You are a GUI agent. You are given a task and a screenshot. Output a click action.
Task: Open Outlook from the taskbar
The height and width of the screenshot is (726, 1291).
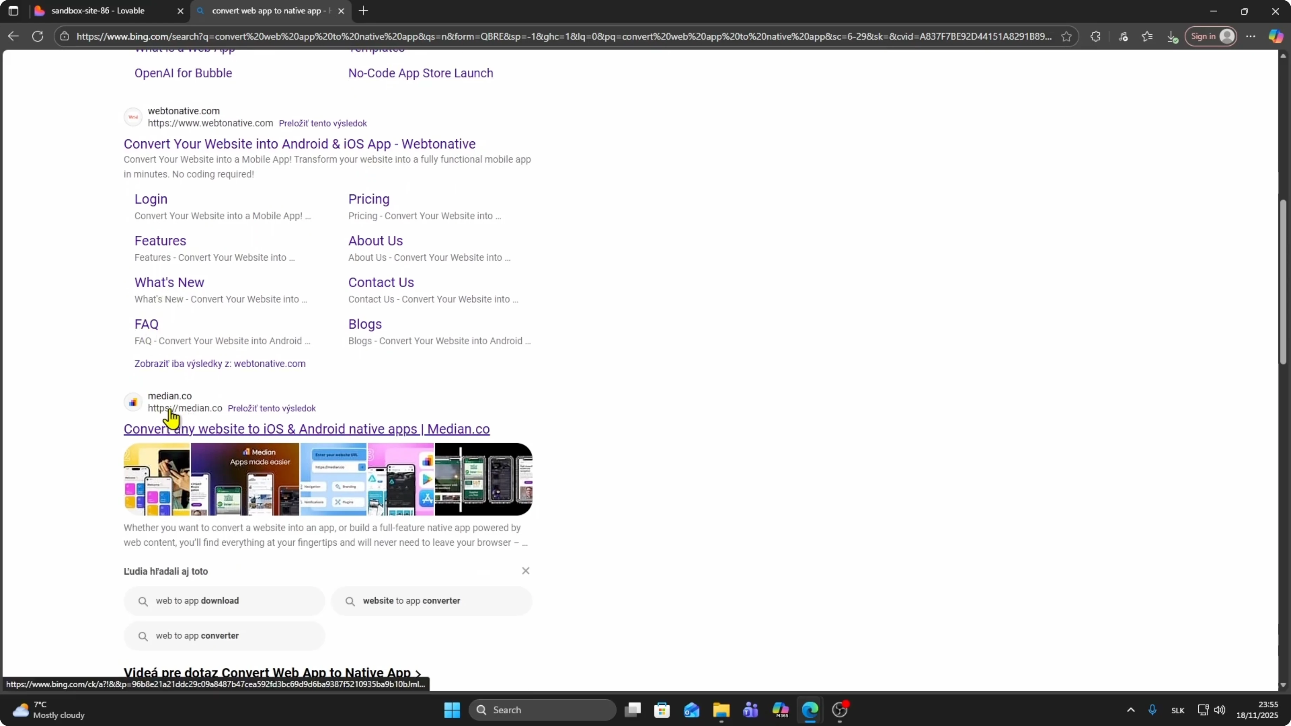pyautogui.click(x=691, y=710)
